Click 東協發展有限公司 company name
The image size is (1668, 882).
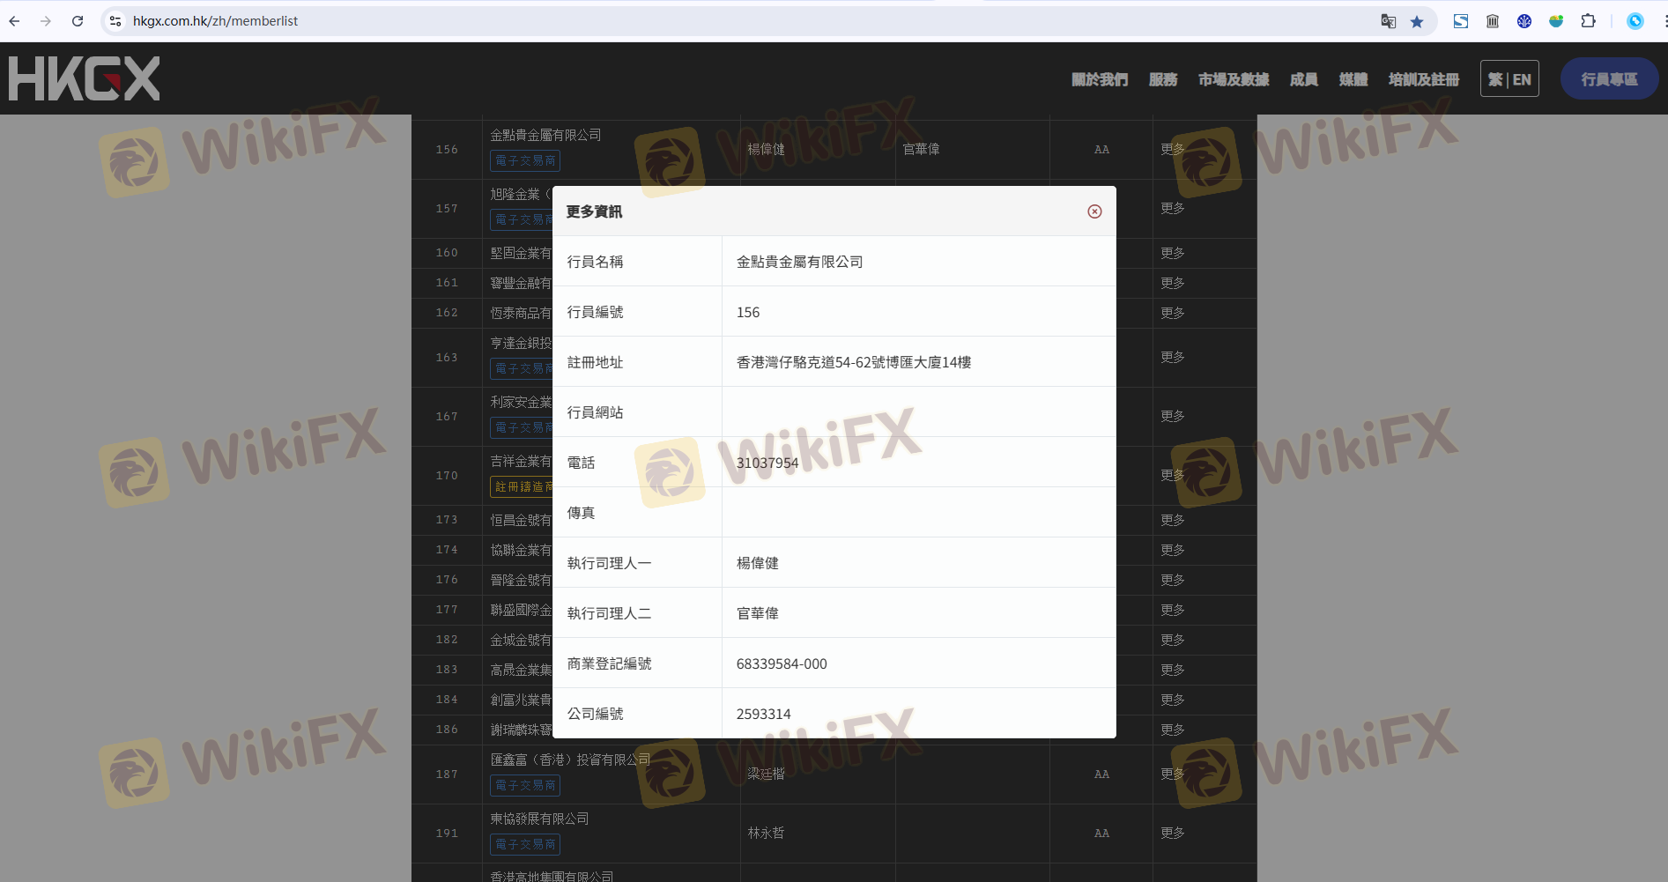(x=540, y=819)
